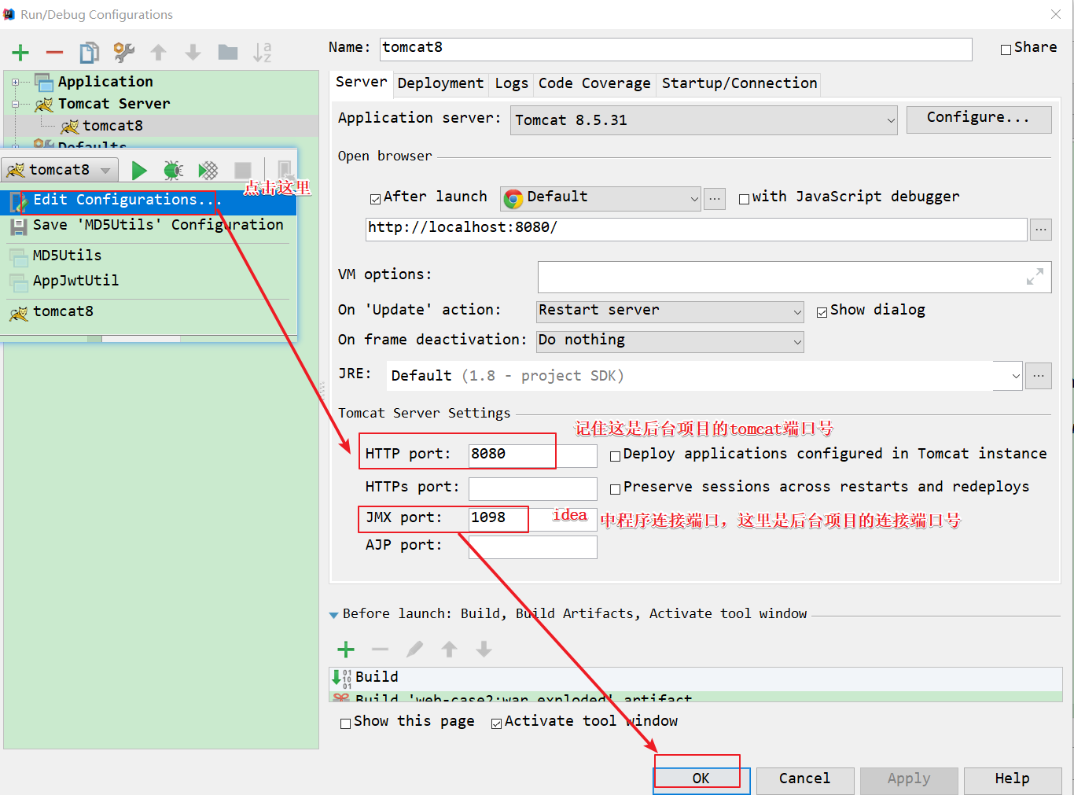1074x795 pixels.
Task: Click the Configure... button
Action: (x=979, y=119)
